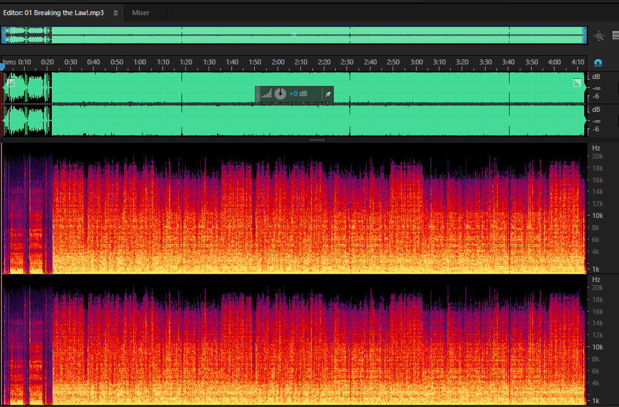Click the 0:40 mark on the ruler

(x=94, y=62)
